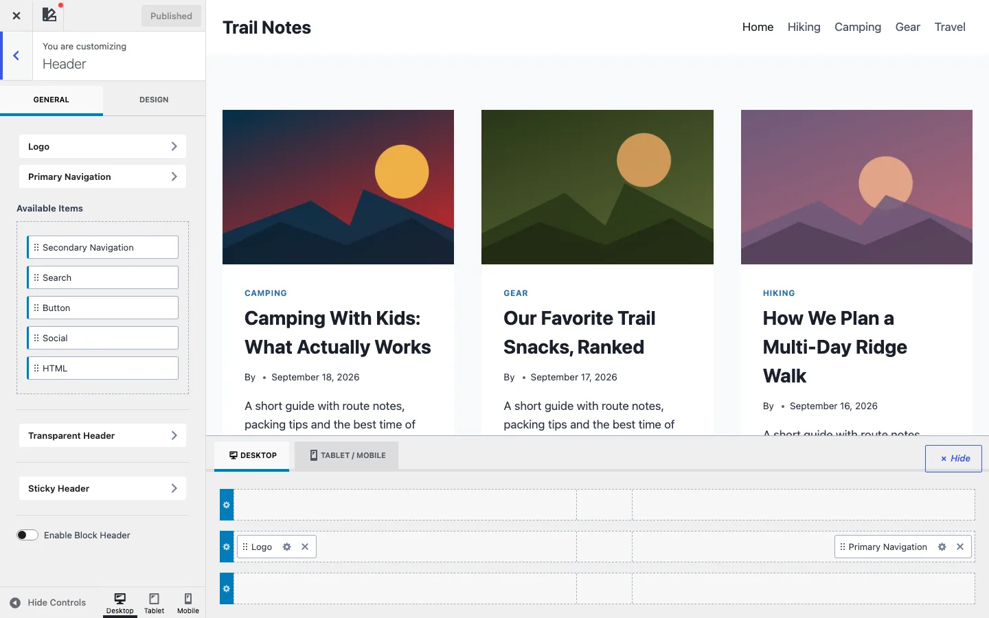
Task: Open gear settings for the bottom header row
Action: point(227,589)
